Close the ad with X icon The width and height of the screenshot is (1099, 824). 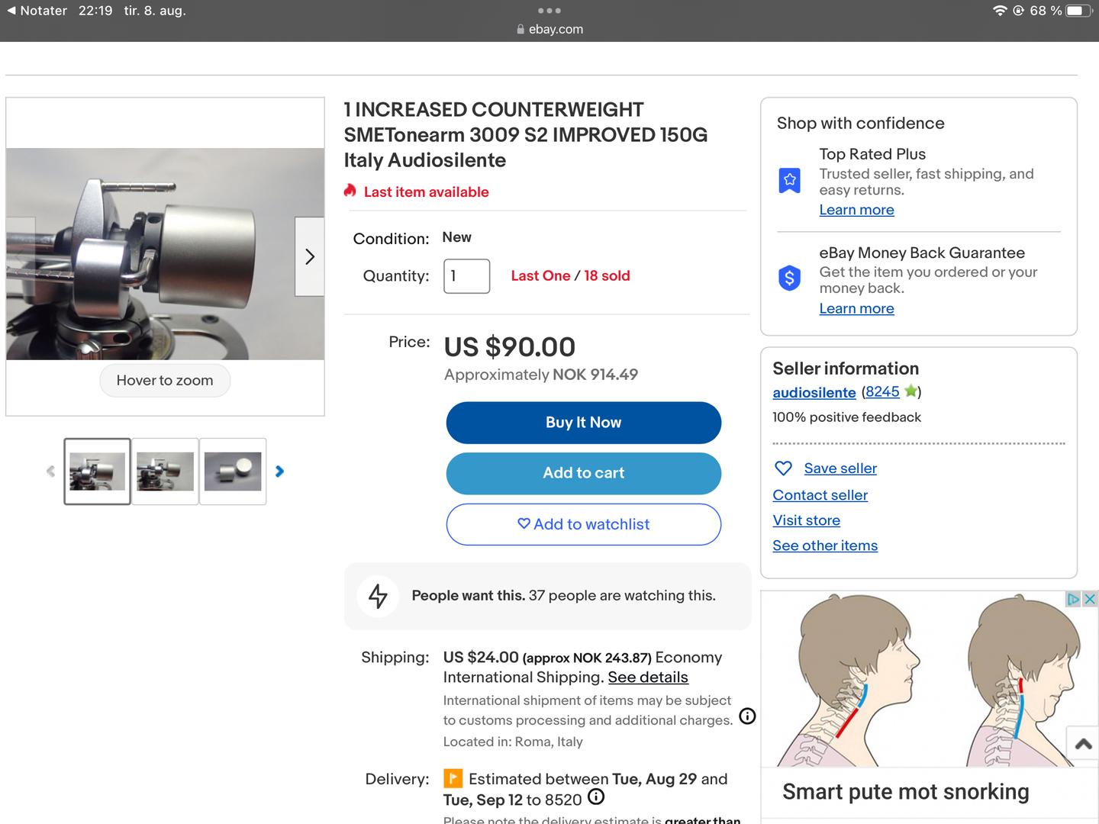(1090, 599)
